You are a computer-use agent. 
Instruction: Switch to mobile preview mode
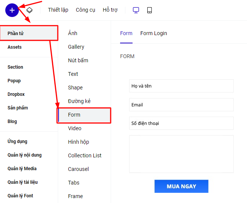click(150, 10)
